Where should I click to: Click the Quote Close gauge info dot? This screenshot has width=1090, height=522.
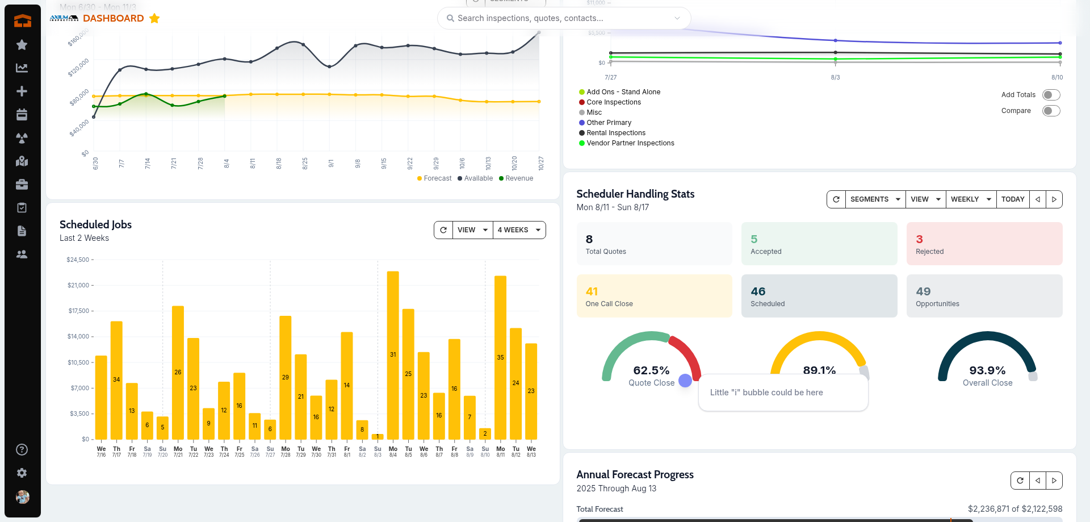click(685, 381)
